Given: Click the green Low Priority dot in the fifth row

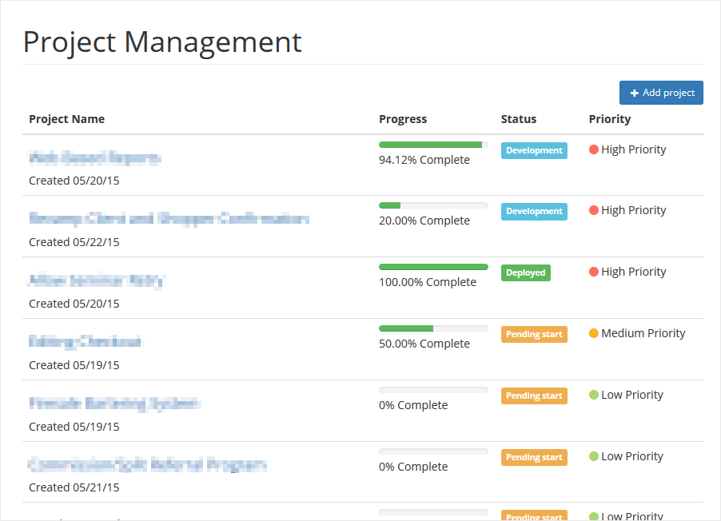Looking at the screenshot, I should tap(592, 395).
